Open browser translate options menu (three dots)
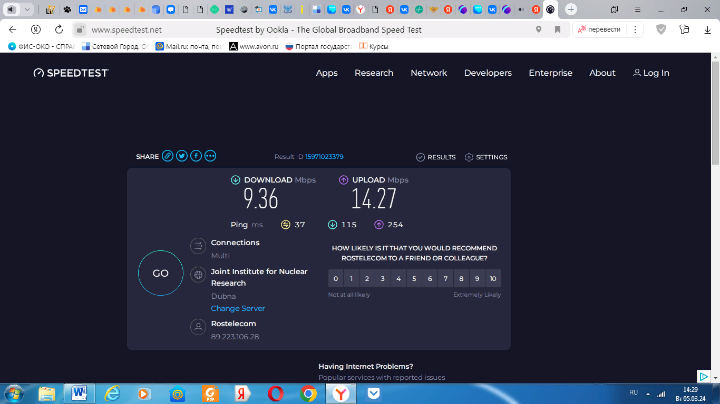 pyautogui.click(x=635, y=29)
